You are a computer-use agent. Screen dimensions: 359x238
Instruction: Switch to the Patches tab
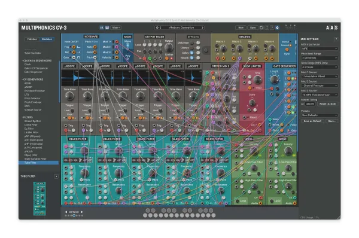click(32, 39)
